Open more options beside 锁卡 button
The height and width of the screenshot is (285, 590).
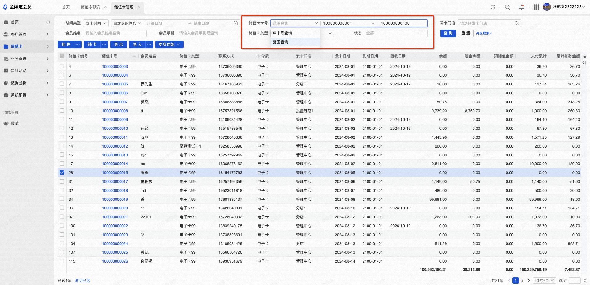tap(104, 45)
